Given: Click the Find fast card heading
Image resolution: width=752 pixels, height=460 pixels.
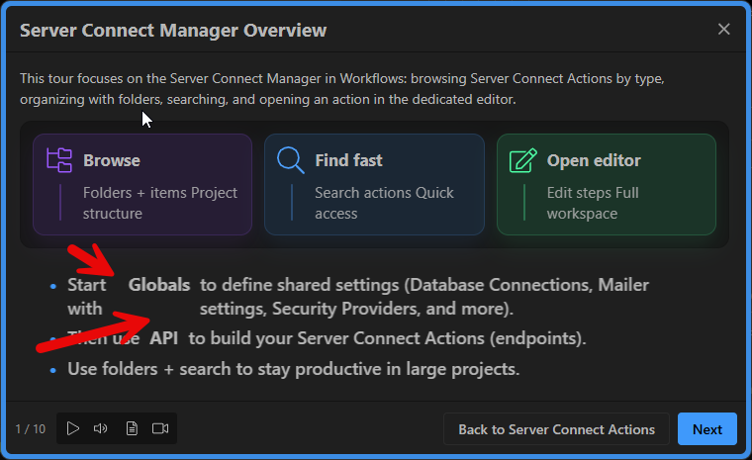Looking at the screenshot, I should tap(348, 160).
